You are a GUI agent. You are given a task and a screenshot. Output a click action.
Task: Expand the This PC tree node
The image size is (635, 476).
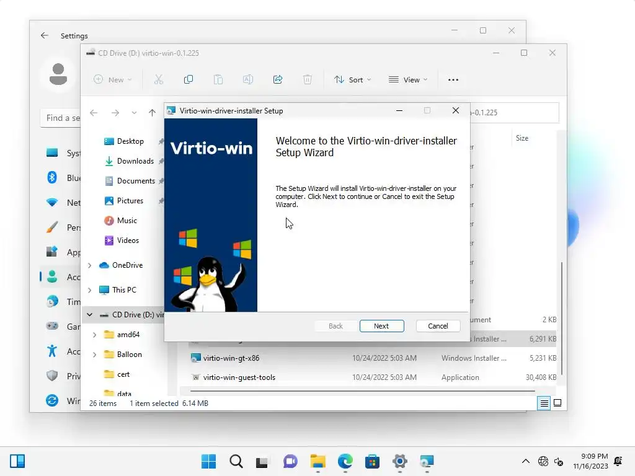90,290
